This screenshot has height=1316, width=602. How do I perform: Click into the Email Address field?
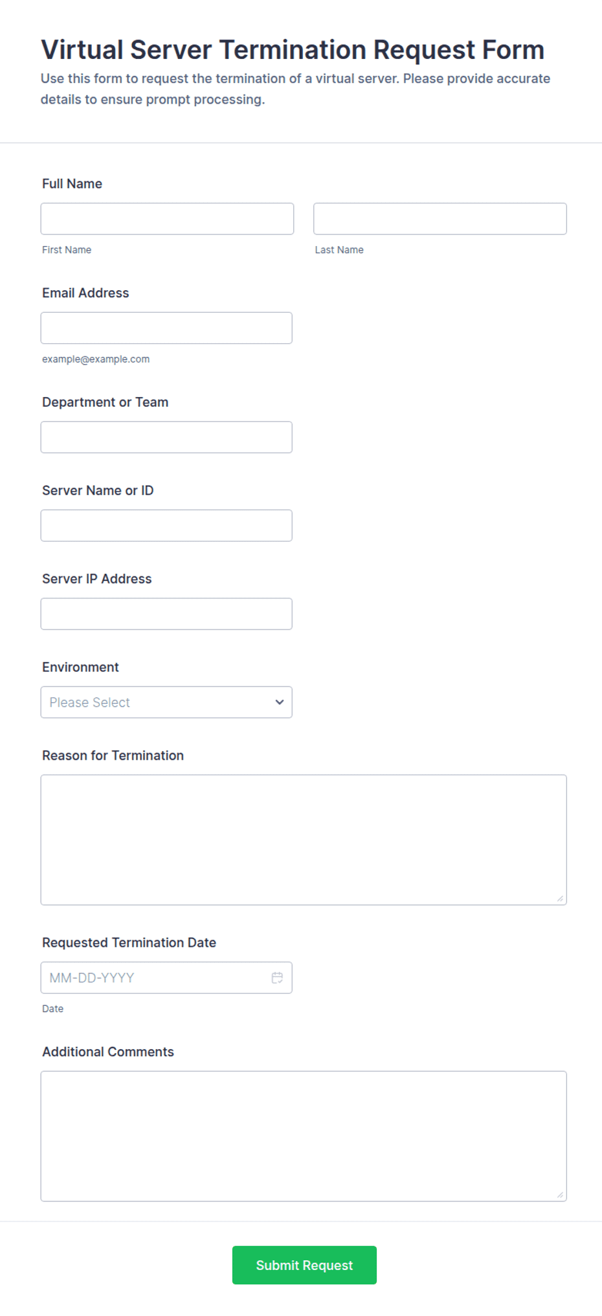[166, 328]
